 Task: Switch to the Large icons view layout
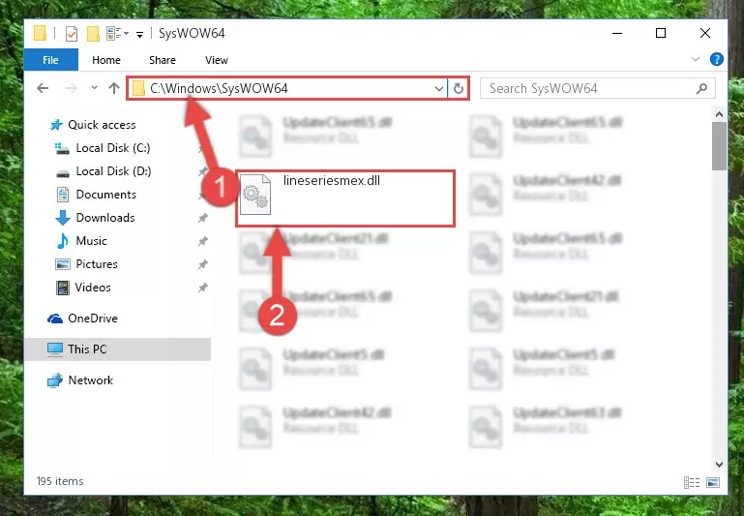713,483
